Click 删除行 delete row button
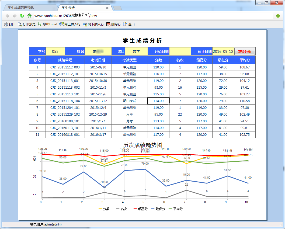Screen dimensions: 285x229 [114, 24]
